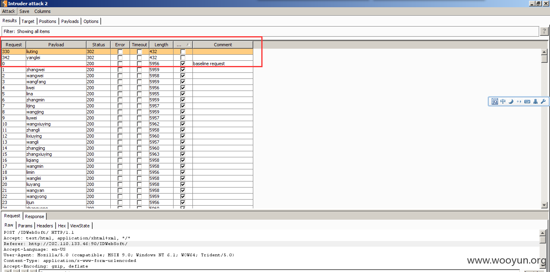550x272 pixels.
Task: Toggle Timeout checkbox in wangfang row
Action: [x=139, y=82]
